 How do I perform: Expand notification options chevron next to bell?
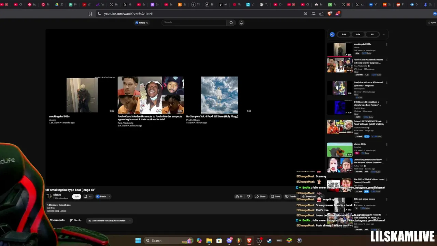click(x=90, y=196)
